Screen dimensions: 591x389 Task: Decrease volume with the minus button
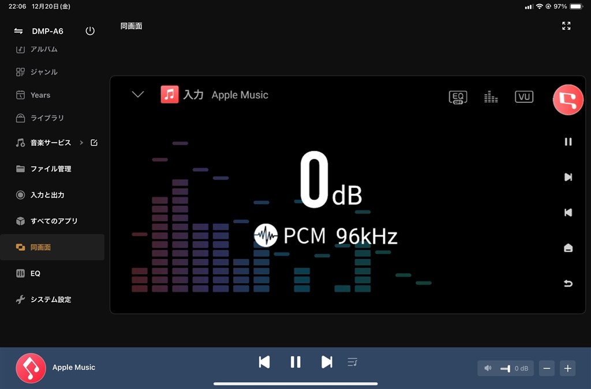pos(547,368)
